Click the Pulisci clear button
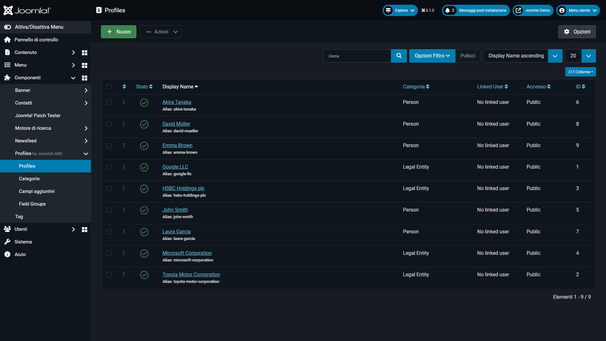Screen dimensions: 606x341 coord(468,56)
